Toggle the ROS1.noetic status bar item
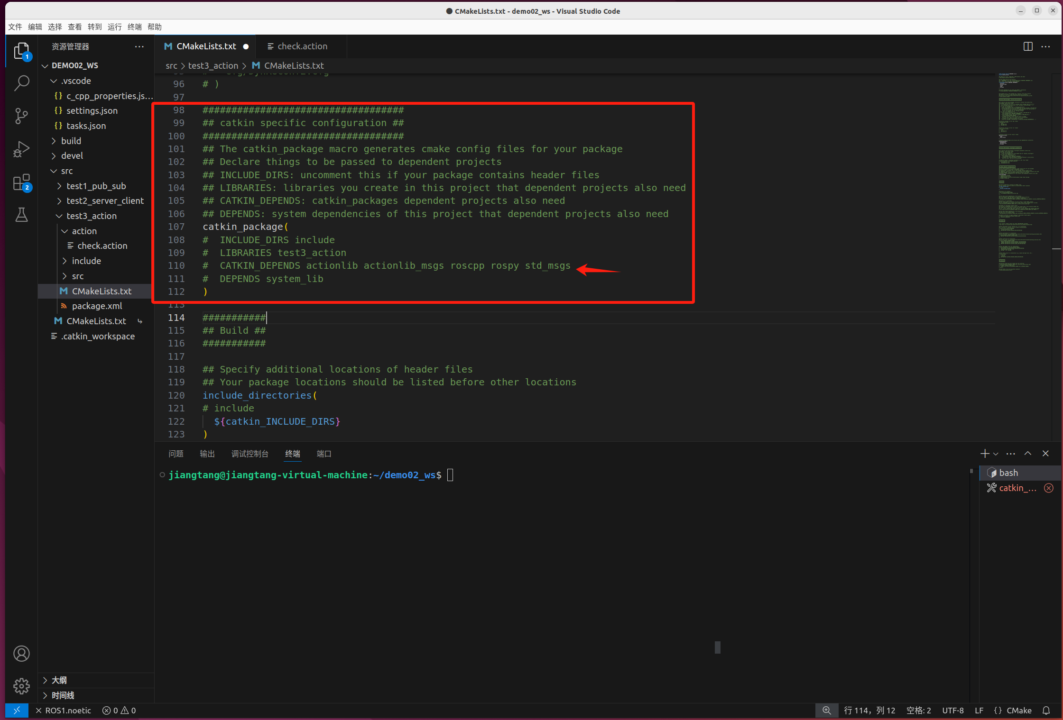This screenshot has width=1063, height=720. [64, 711]
